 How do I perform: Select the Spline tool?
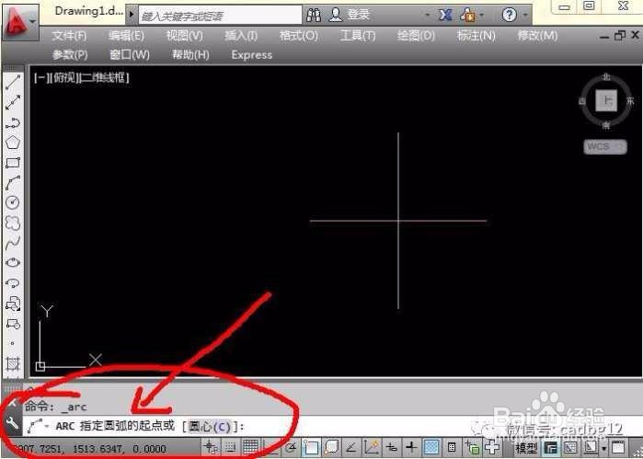(12, 243)
